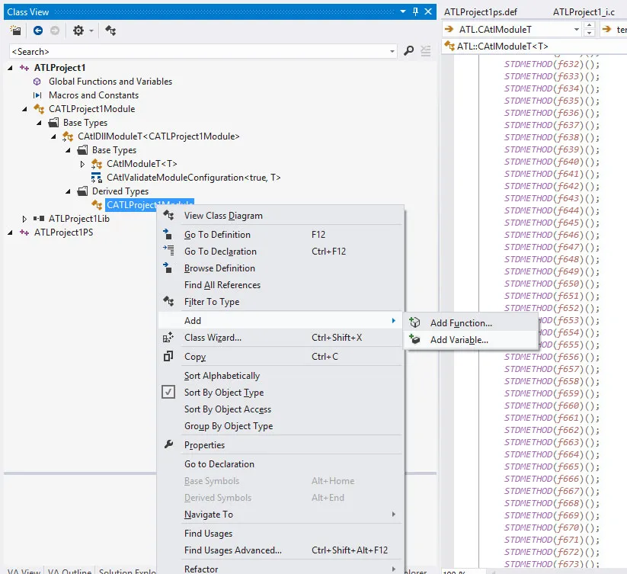Switch to ATLProject1ps.def tab

(482, 11)
